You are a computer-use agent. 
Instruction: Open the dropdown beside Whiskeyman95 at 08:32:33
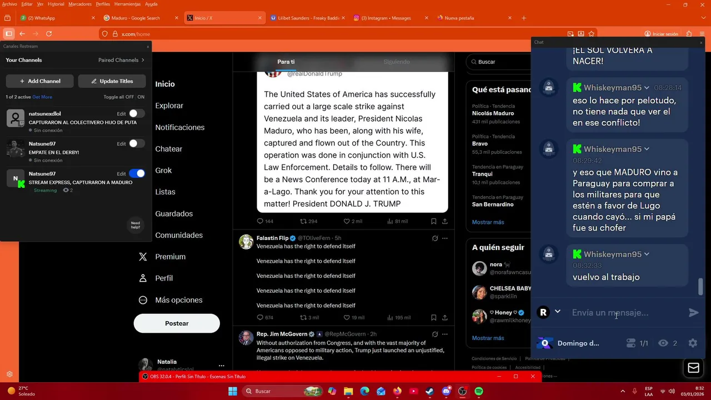coord(647,254)
